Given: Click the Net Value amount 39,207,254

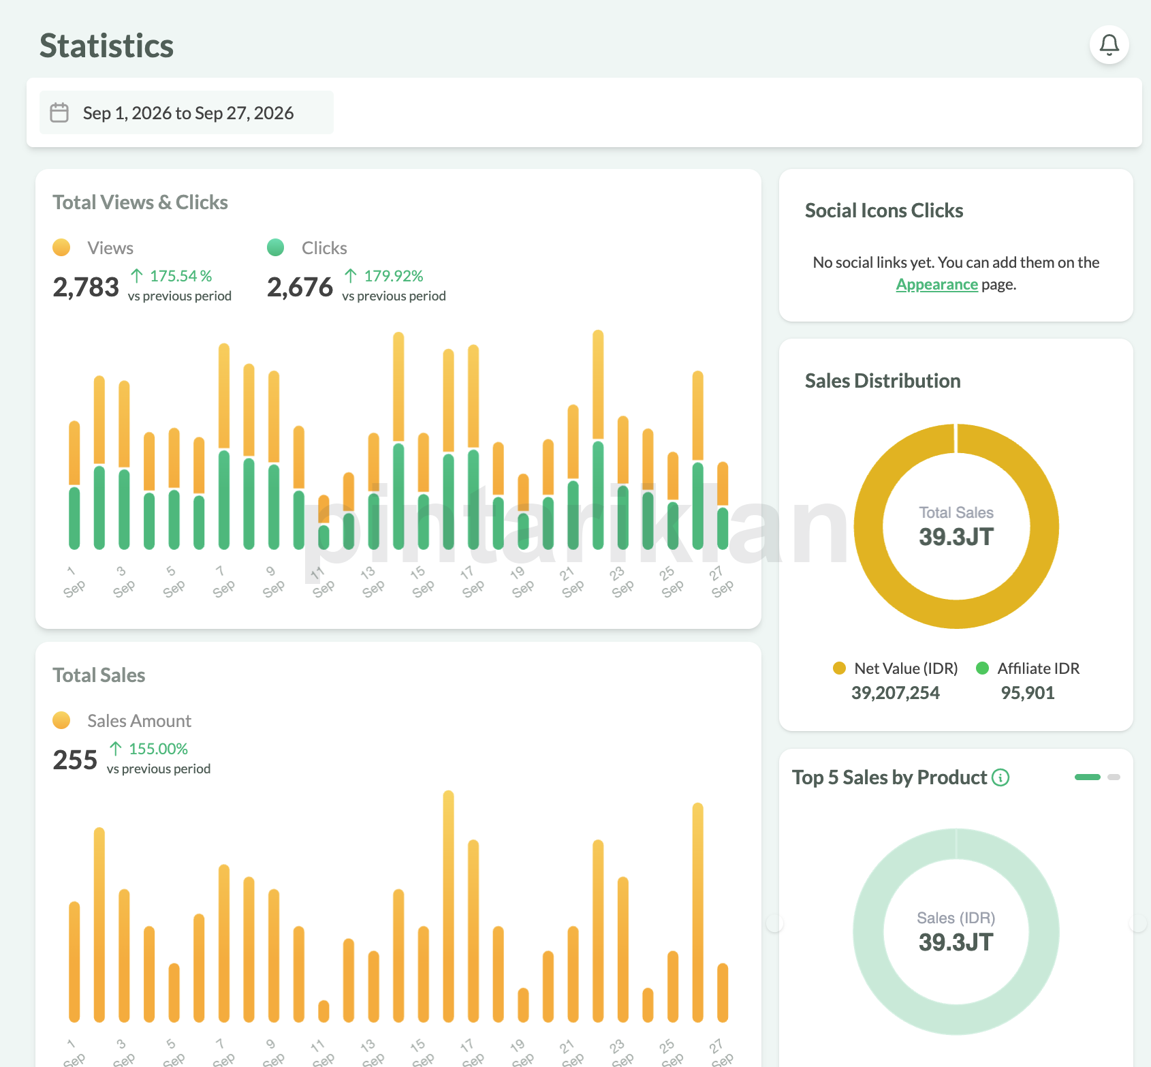Looking at the screenshot, I should (x=896, y=693).
